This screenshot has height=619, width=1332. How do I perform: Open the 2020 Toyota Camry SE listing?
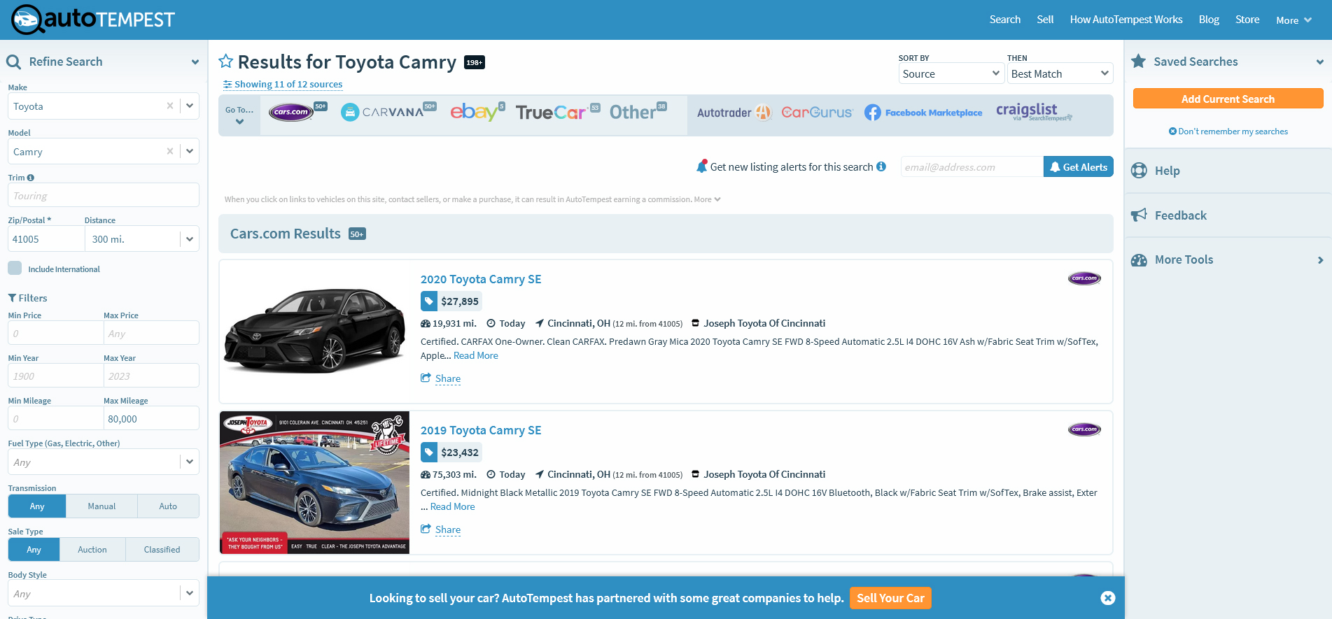click(481, 279)
